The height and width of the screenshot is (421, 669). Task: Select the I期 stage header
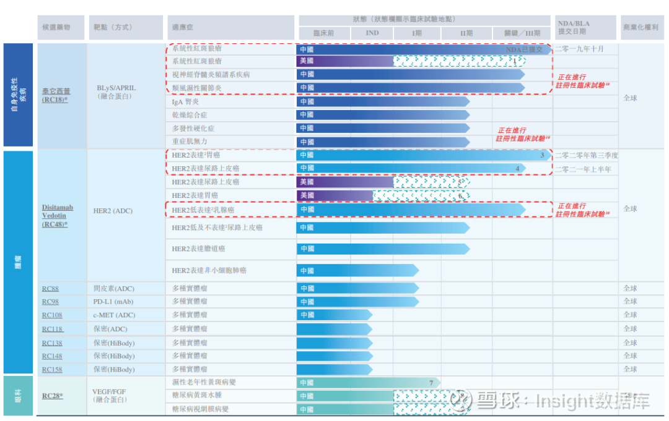click(x=418, y=33)
